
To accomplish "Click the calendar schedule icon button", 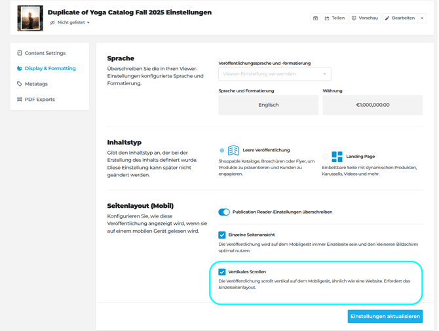I will coord(316,18).
